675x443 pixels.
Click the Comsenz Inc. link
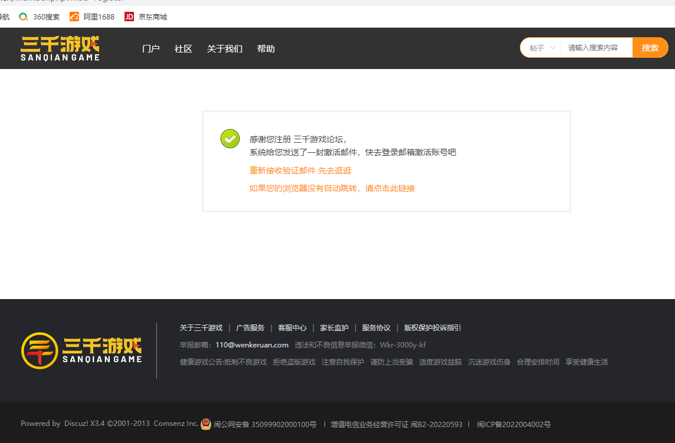(176, 424)
